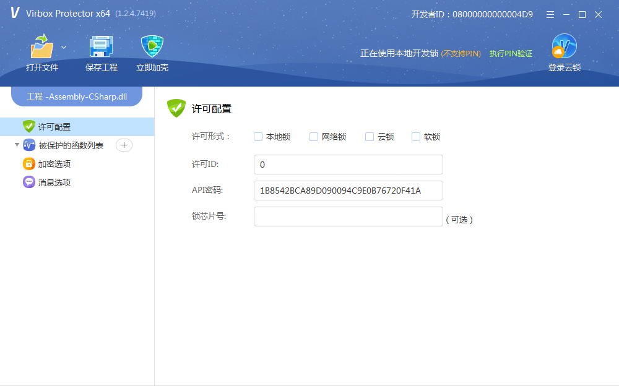Click orange lock icon of 加密选项
This screenshot has height=386, width=619.
pyautogui.click(x=29, y=163)
